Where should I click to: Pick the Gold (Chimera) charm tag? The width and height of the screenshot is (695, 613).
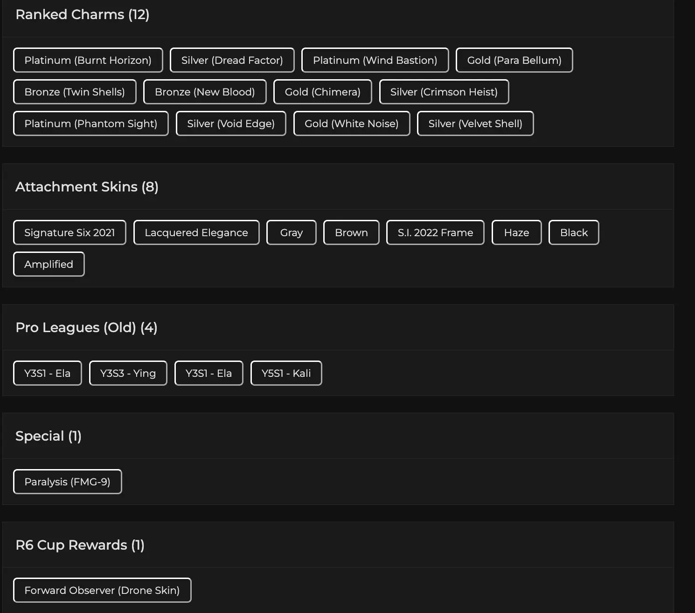[x=322, y=92]
